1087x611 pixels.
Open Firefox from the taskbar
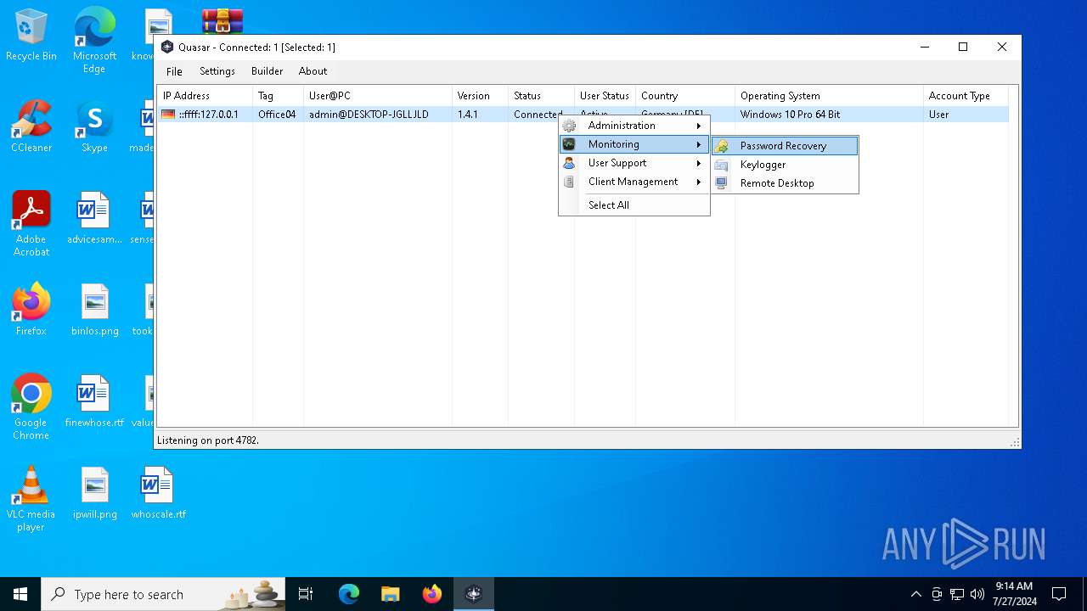coord(432,594)
